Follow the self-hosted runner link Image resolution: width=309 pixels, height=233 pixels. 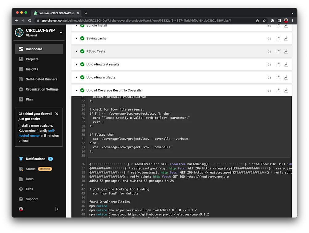37,133
